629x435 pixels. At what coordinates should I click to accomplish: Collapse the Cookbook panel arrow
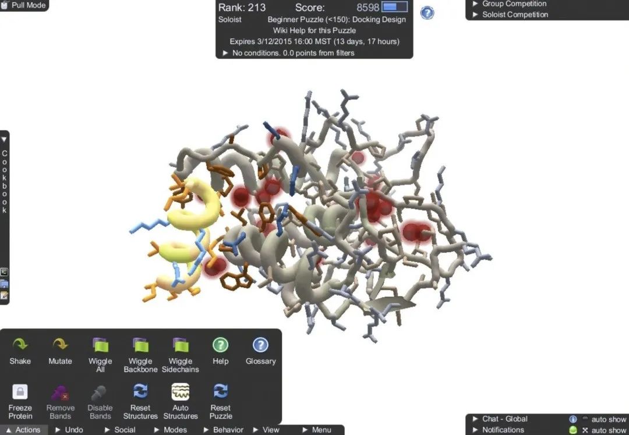pyautogui.click(x=4, y=140)
